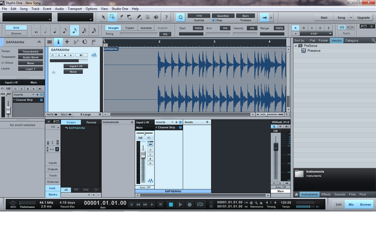The height and width of the screenshot is (234, 376).
Task: Choose the sixteenth note quantize value
Action: [x=75, y=31]
